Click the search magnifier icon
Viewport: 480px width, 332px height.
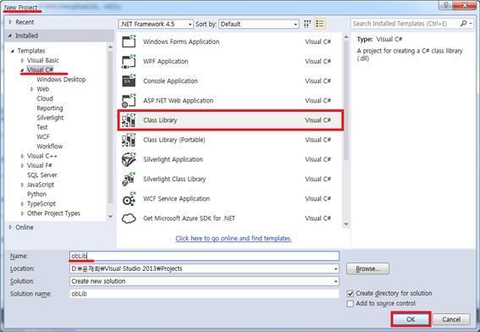pyautogui.click(x=464, y=24)
